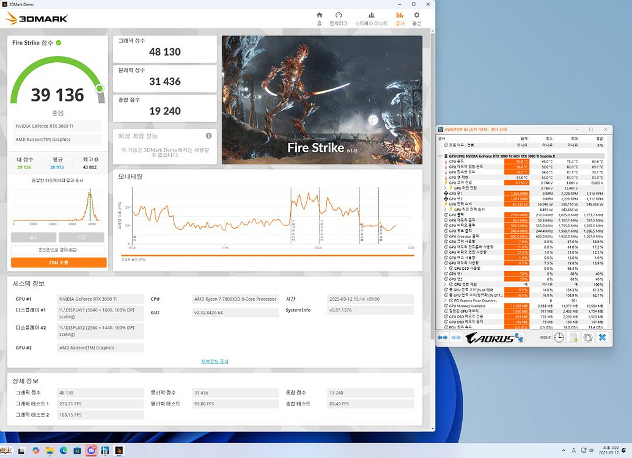Open the Options gear tab in 3DMark
This screenshot has width=632, height=458.
pyautogui.click(x=416, y=18)
